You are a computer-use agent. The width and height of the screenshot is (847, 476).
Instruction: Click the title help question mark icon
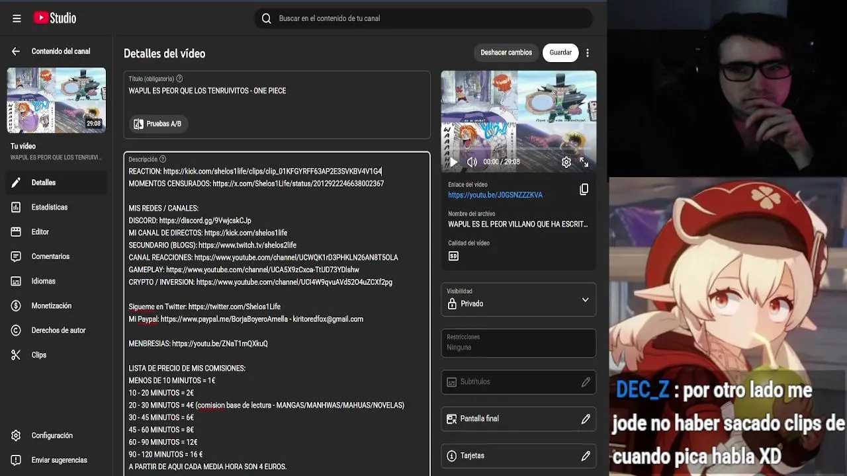click(179, 79)
